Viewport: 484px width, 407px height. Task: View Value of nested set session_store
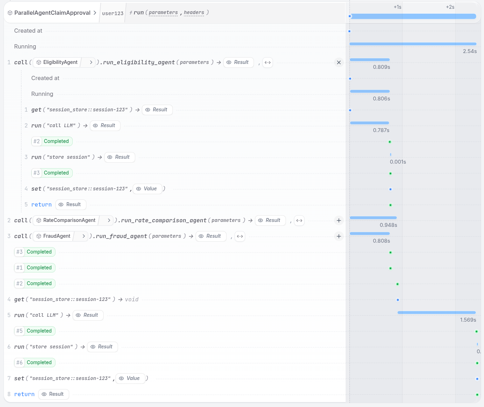[x=148, y=189]
